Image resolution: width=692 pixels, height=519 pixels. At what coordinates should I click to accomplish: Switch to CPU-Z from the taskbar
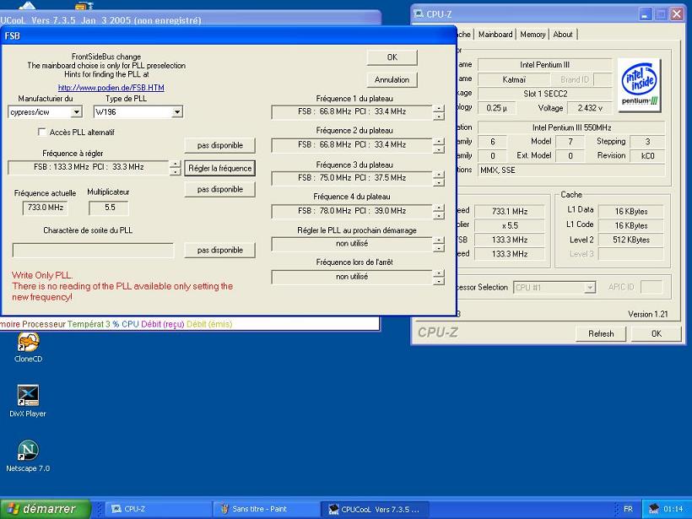pos(159,509)
